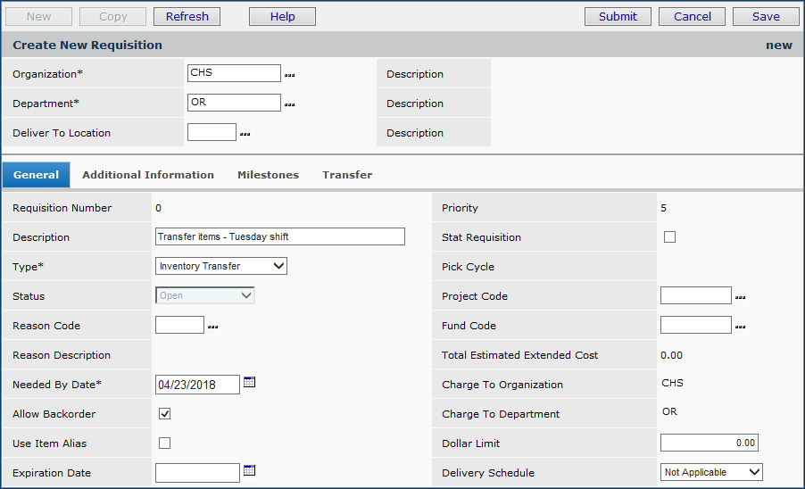Open the Expiration Date calendar picker
Viewport: 805px width, 489px height.
coord(250,471)
